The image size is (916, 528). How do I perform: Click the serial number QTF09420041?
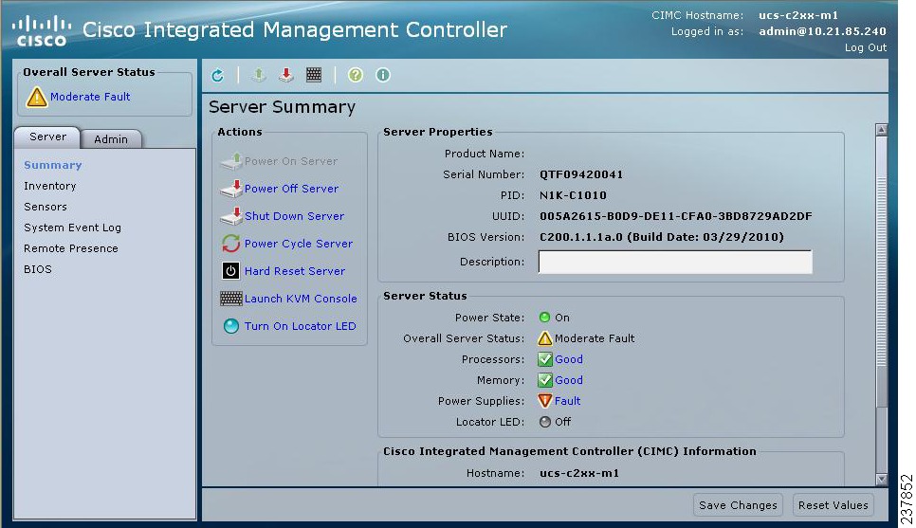pyautogui.click(x=581, y=174)
